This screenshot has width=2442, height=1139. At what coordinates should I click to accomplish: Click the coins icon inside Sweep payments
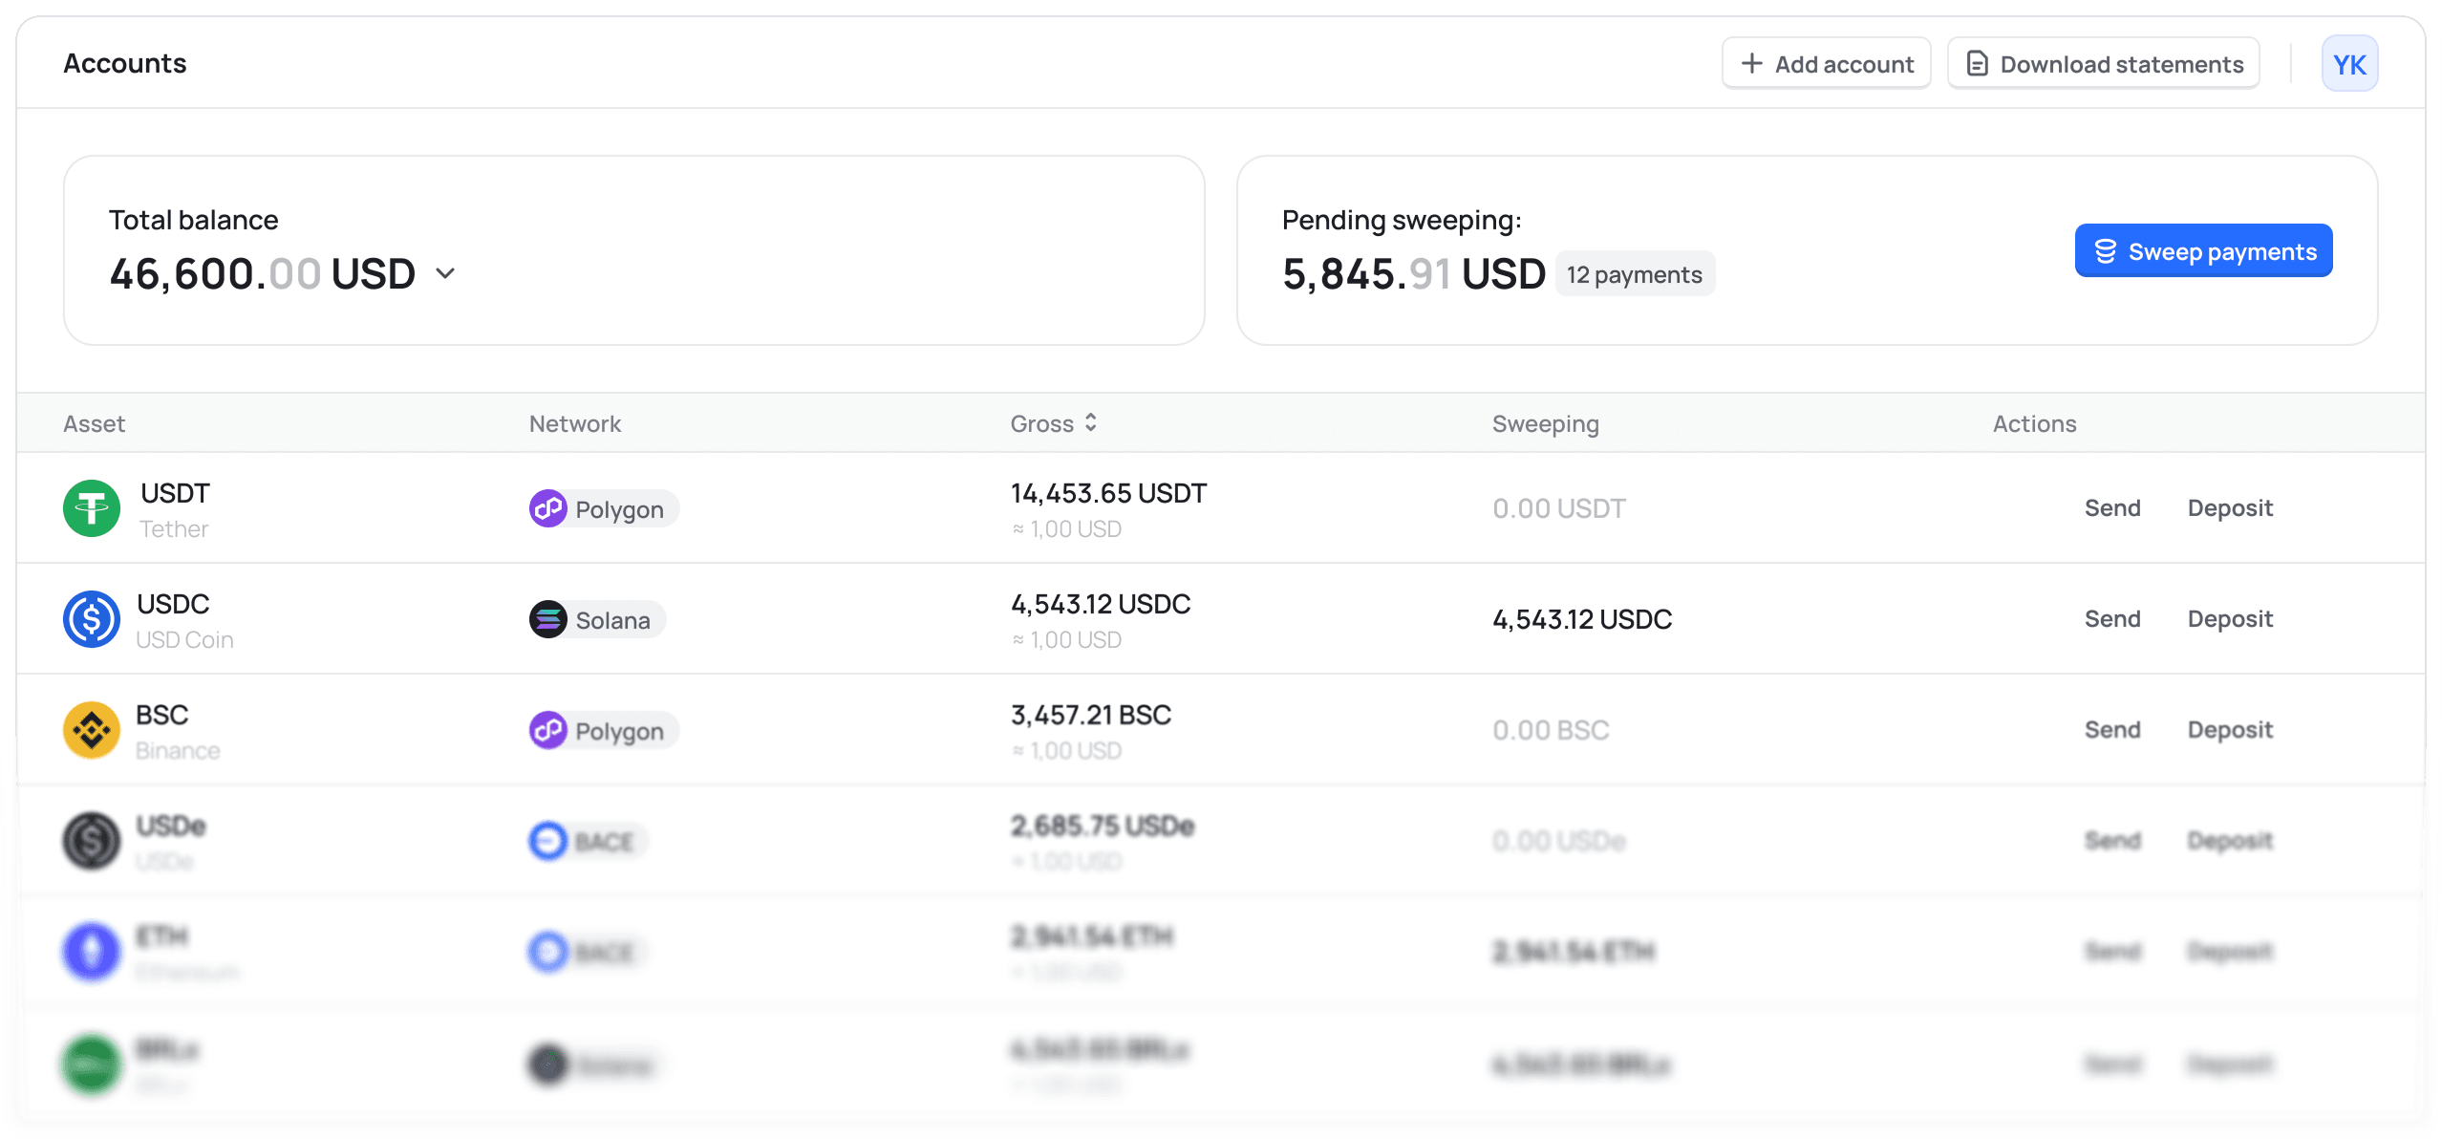2106,249
